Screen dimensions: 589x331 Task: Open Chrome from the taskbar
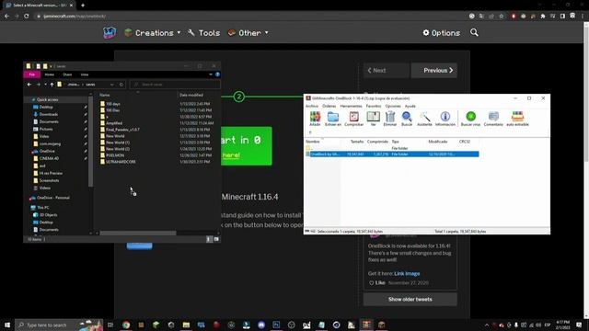pos(126,325)
